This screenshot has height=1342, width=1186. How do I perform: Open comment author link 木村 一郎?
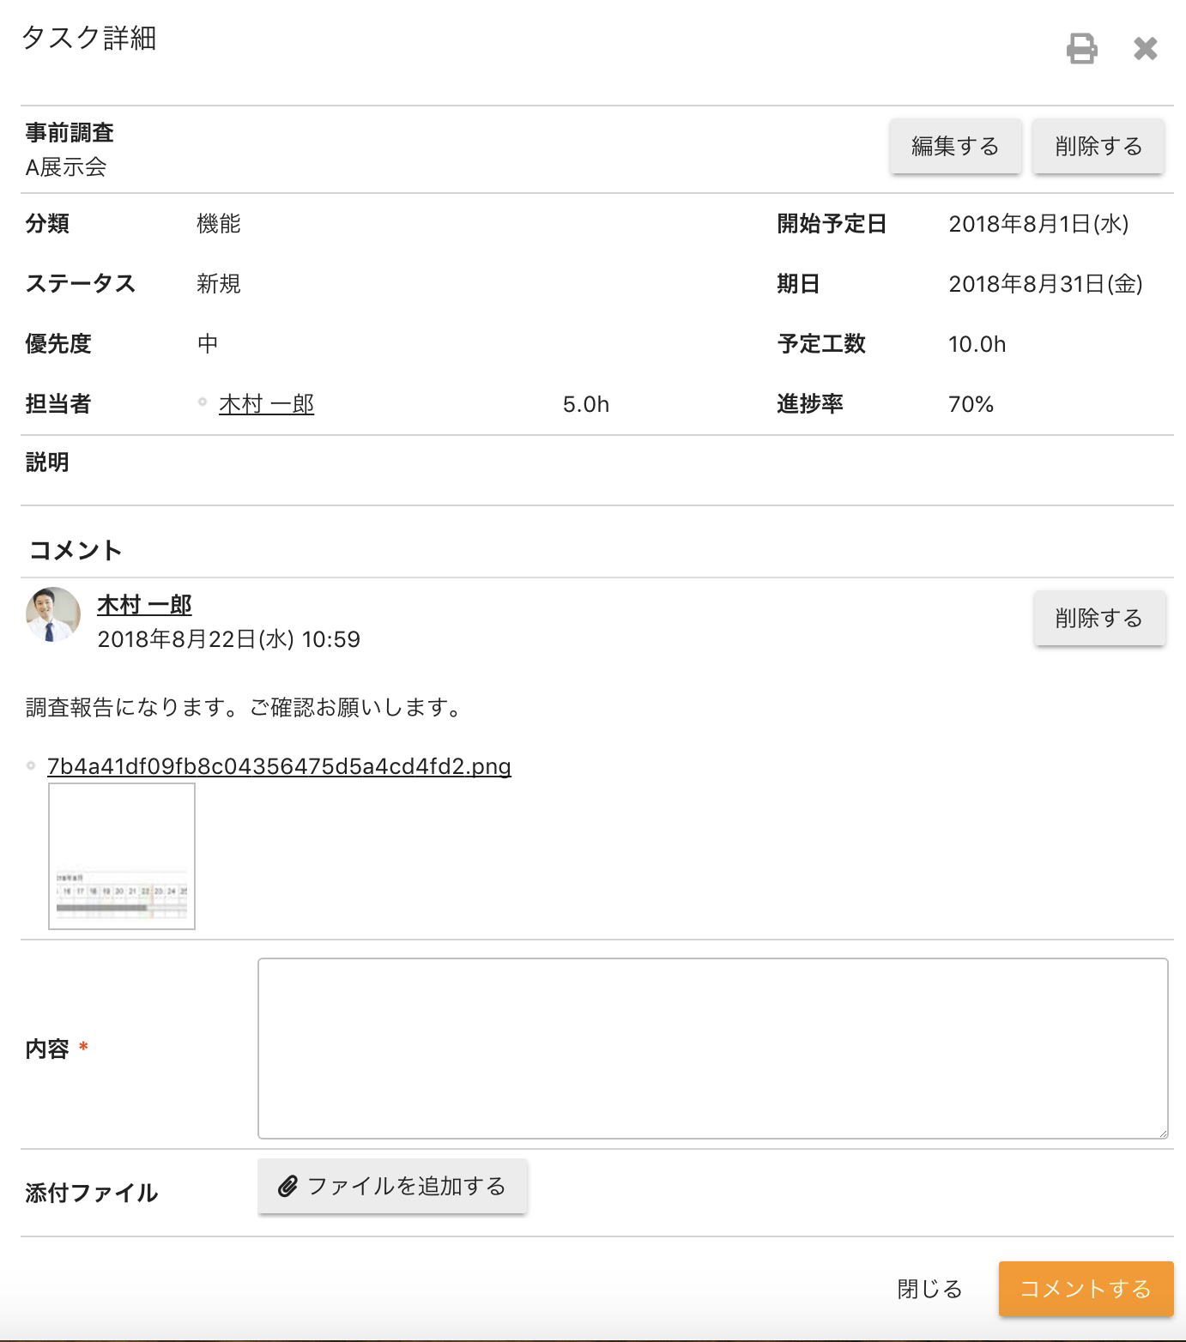[143, 604]
